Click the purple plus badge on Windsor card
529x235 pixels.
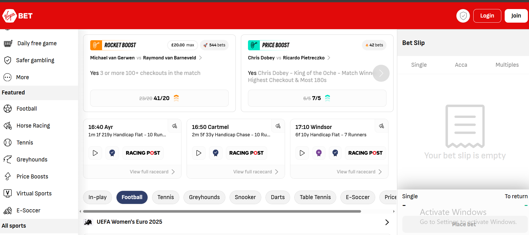pos(319,153)
